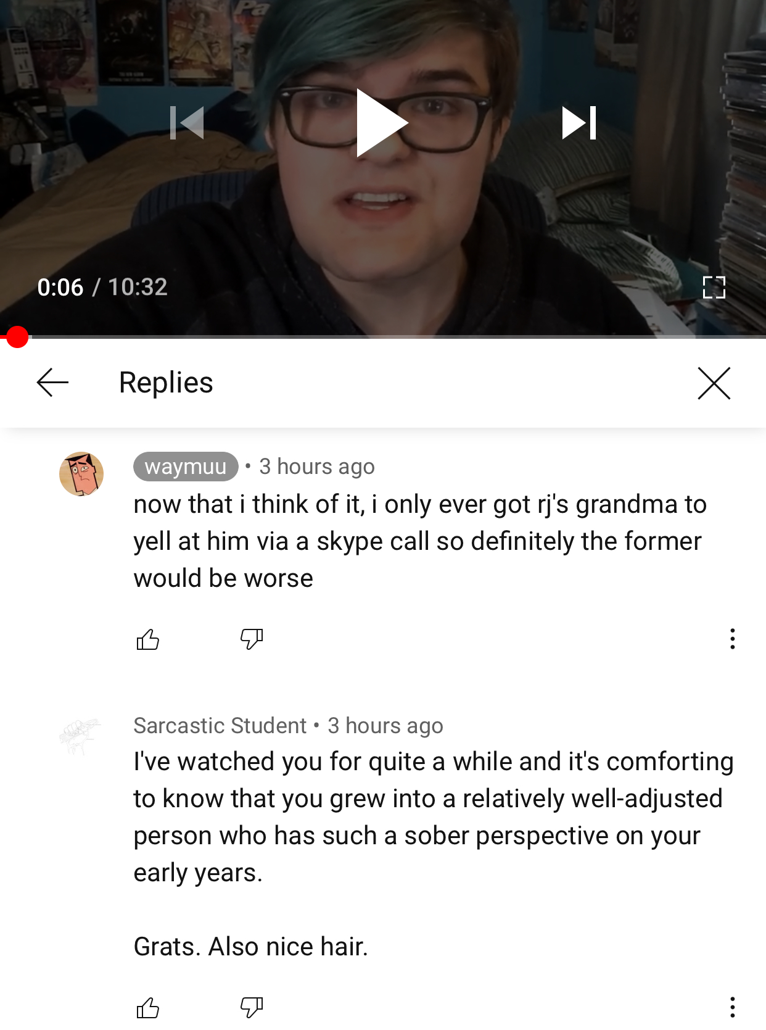766x1030 pixels.
Task: Click the red video progress scrubber
Action: tap(17, 337)
